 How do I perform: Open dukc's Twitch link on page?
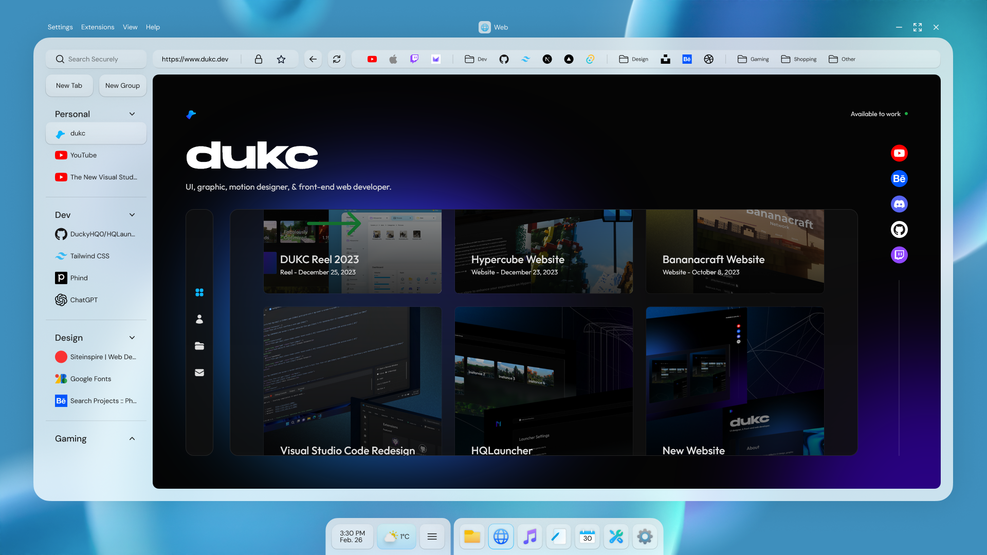pyautogui.click(x=899, y=255)
